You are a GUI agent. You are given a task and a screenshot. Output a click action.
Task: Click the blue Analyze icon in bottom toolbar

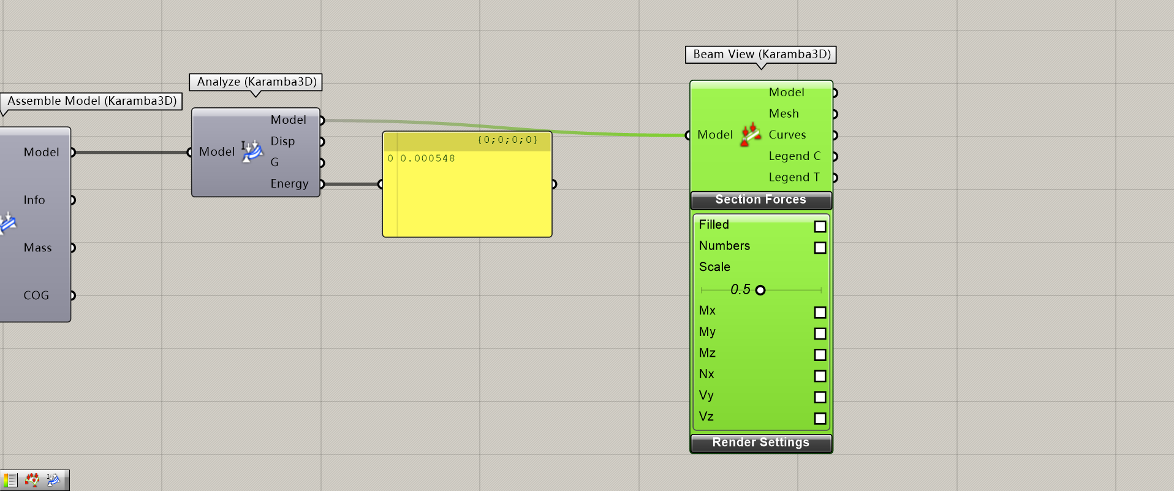(x=53, y=480)
